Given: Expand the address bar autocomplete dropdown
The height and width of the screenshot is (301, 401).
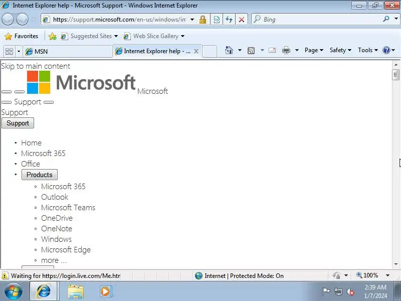Looking at the screenshot, I should coord(192,20).
